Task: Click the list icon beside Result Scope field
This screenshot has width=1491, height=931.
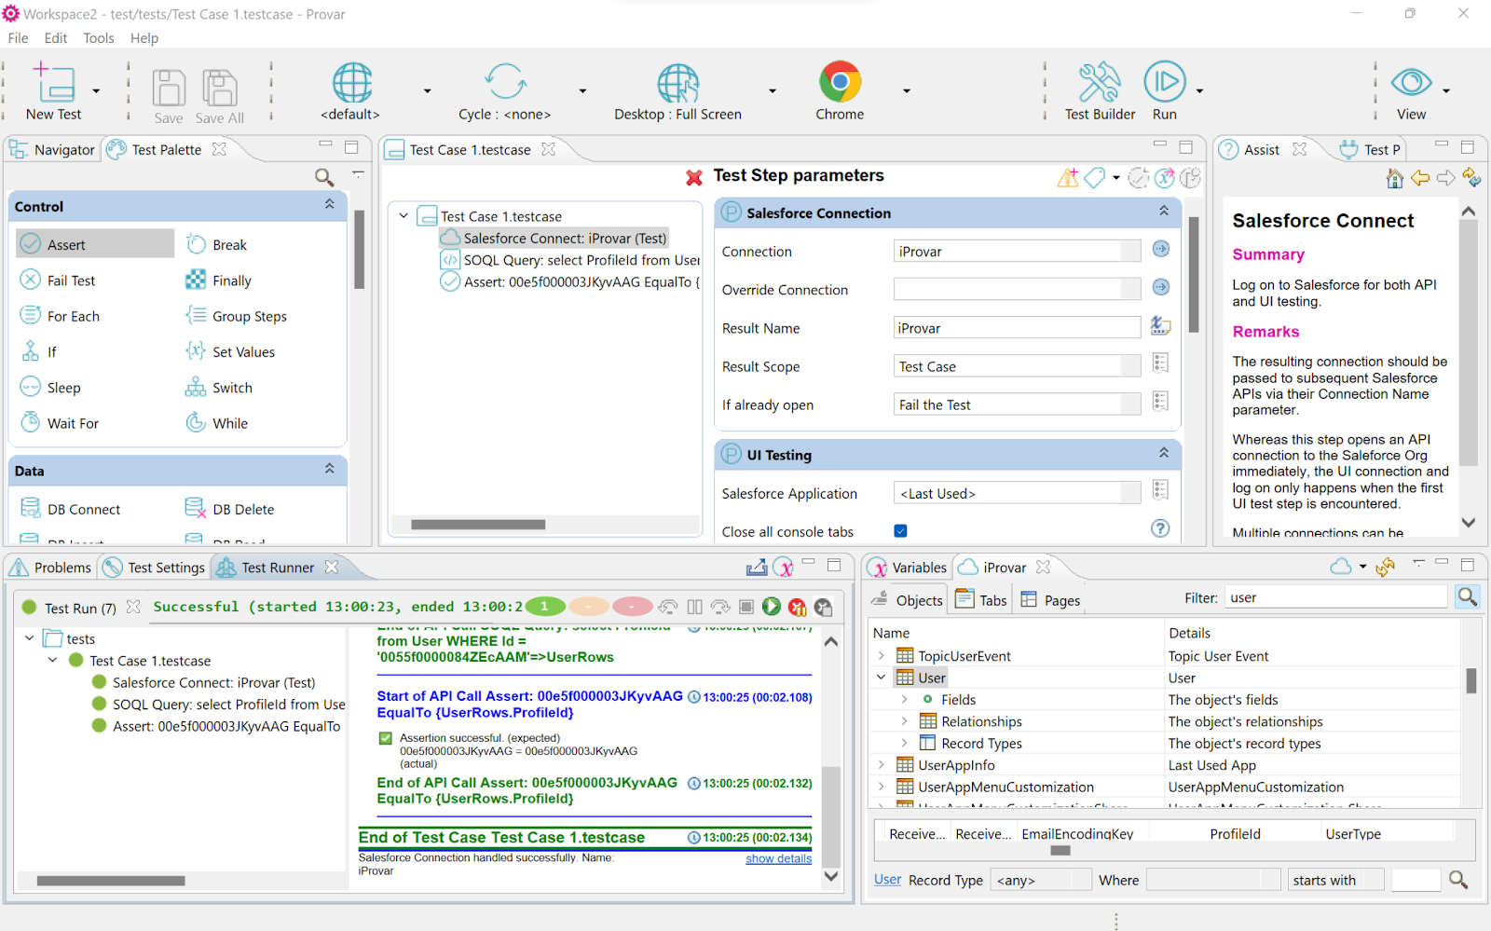Action: coord(1160,363)
